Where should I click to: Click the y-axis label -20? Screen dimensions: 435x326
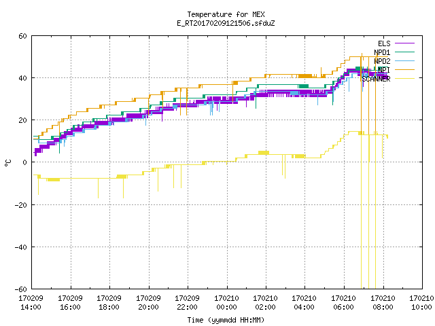coord(20,205)
